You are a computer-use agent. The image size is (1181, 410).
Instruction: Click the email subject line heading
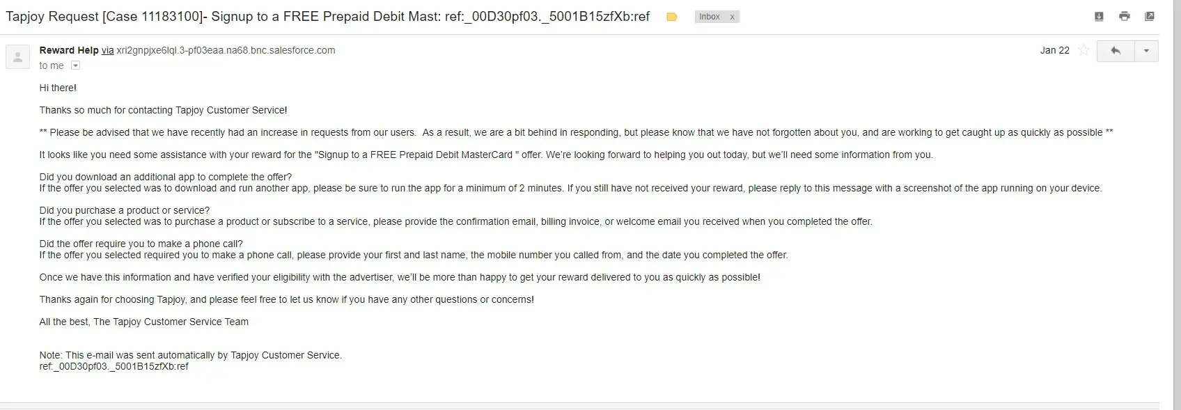(327, 17)
